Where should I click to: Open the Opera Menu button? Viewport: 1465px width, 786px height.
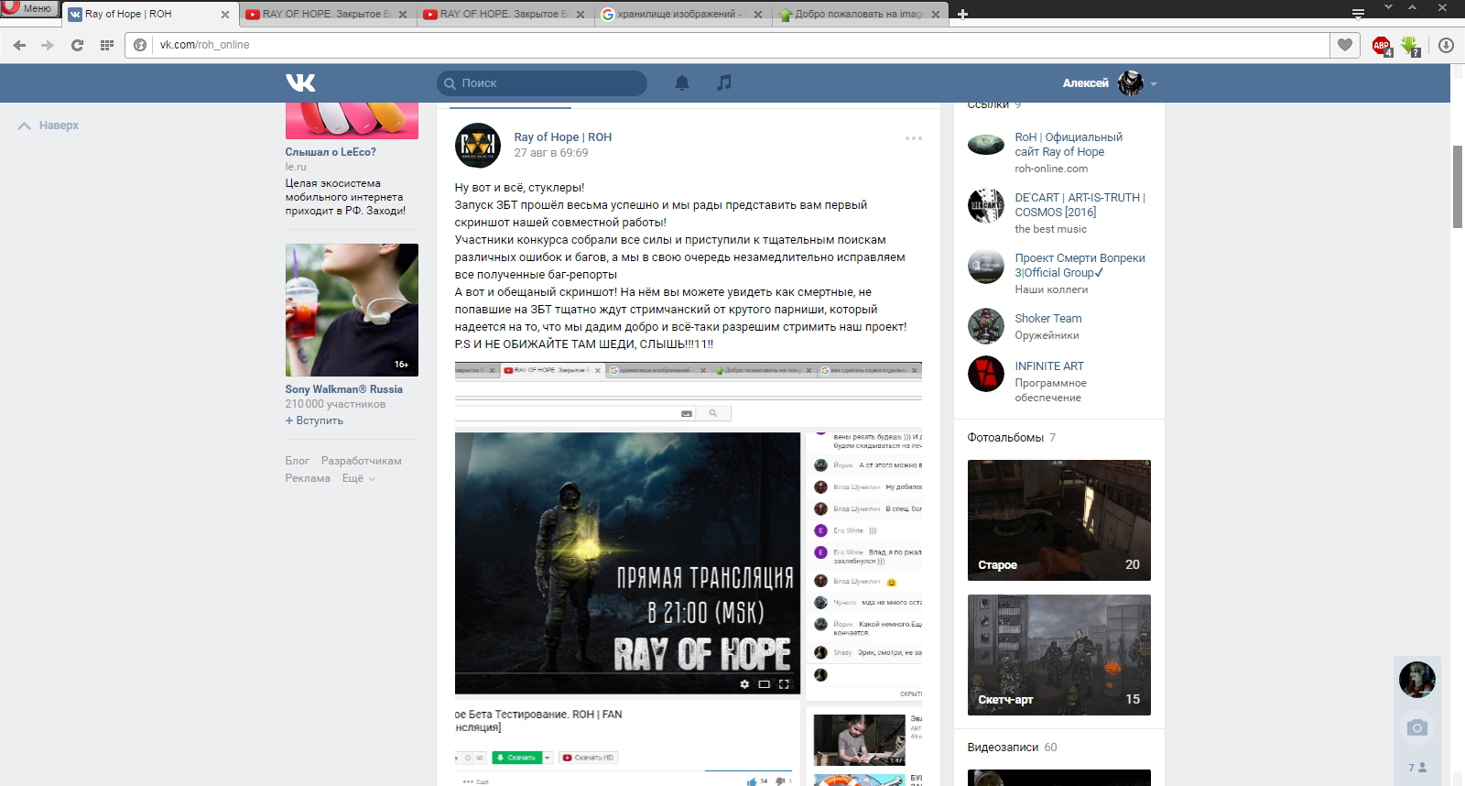(29, 8)
